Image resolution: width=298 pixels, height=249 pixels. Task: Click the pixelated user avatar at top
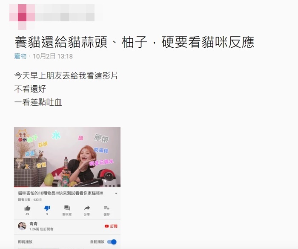(22, 17)
